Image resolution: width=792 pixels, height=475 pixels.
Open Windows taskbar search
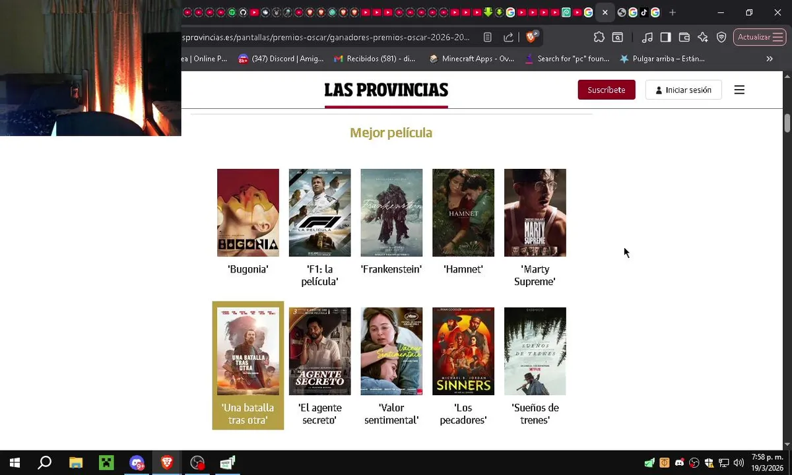coord(45,463)
